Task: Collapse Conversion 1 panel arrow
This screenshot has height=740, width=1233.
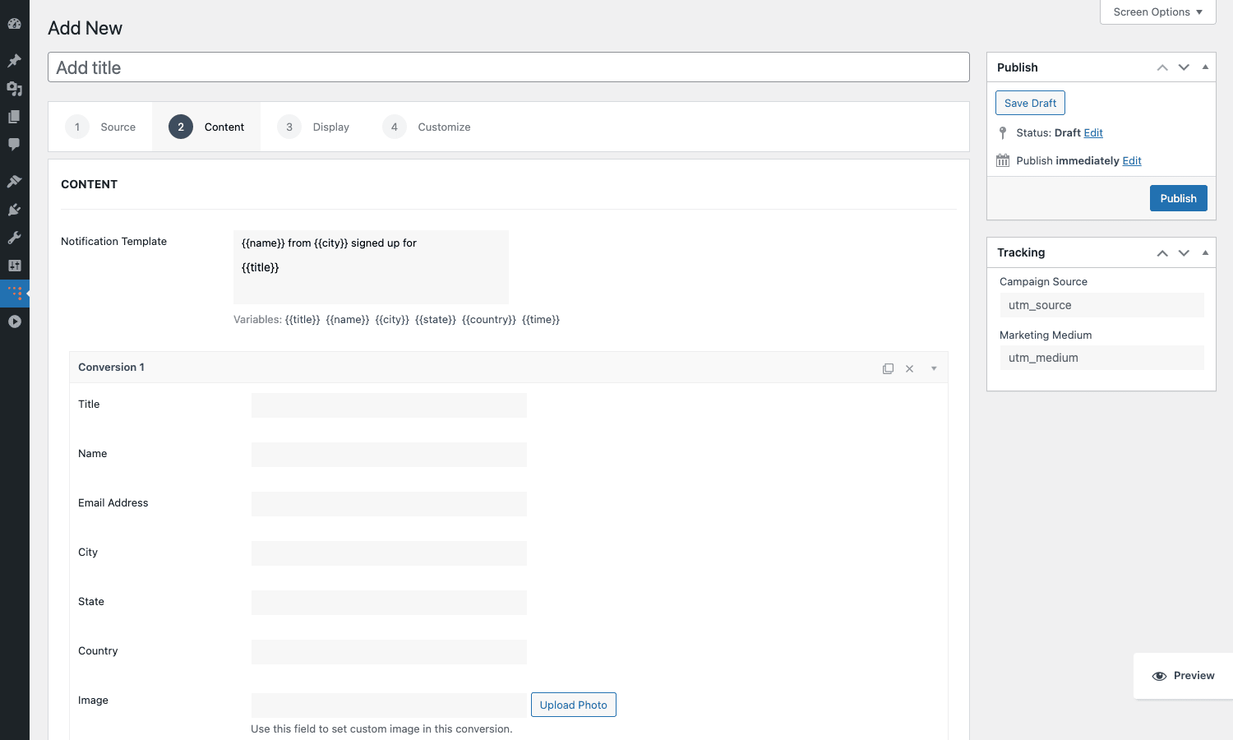Action: pyautogui.click(x=934, y=368)
